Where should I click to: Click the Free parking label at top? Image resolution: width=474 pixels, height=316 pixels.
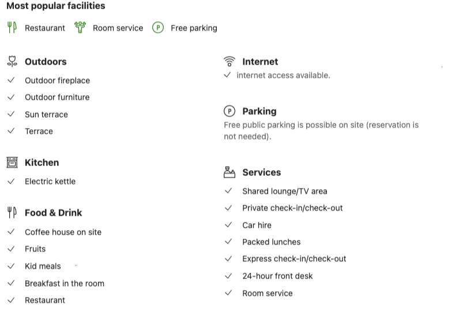(194, 28)
